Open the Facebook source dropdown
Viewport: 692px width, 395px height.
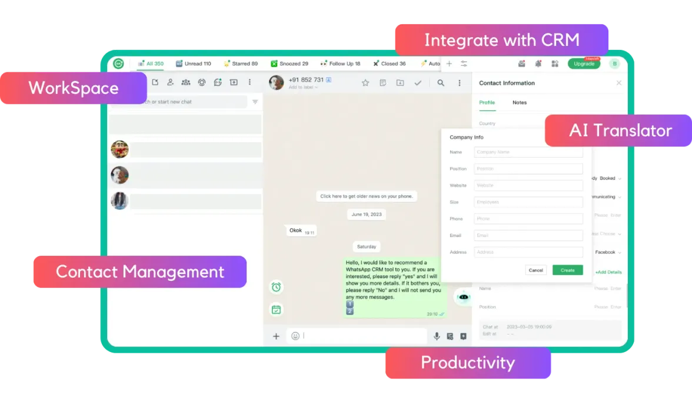pyautogui.click(x=608, y=252)
